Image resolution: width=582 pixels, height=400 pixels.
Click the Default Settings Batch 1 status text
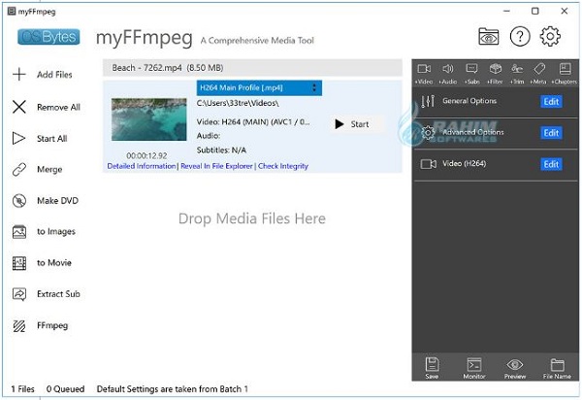tap(173, 389)
